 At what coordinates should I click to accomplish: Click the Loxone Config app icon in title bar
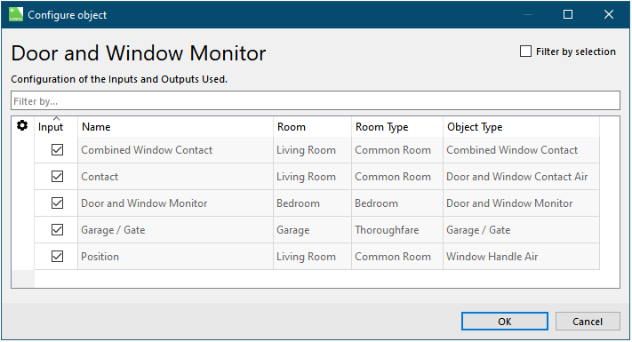[16, 14]
